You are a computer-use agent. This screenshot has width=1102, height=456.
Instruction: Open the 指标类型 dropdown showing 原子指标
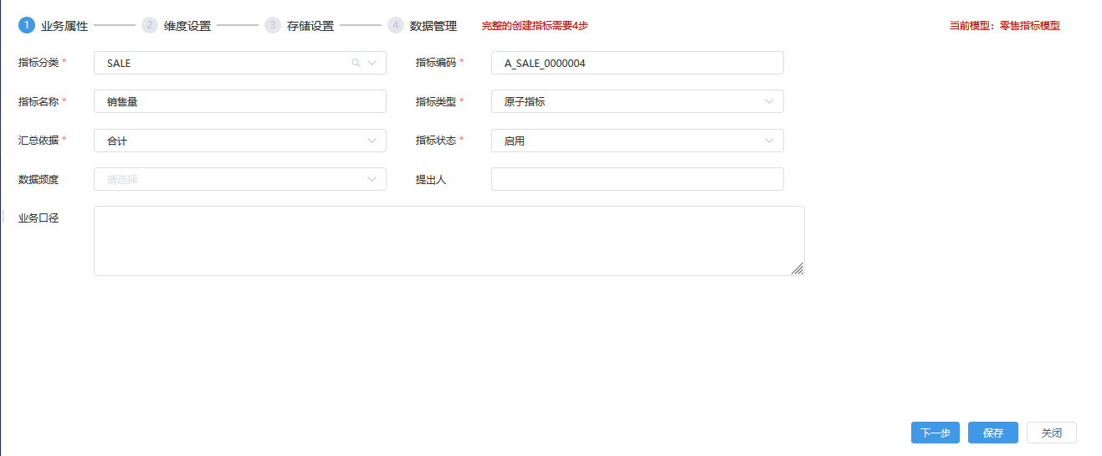pos(637,101)
